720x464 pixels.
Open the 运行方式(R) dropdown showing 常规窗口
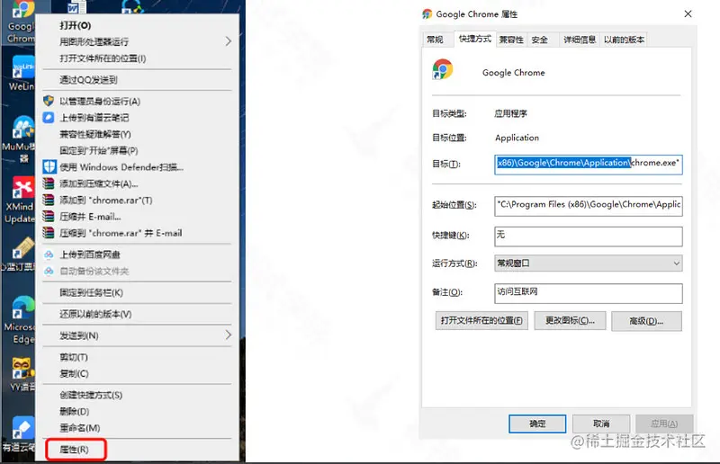pos(589,263)
